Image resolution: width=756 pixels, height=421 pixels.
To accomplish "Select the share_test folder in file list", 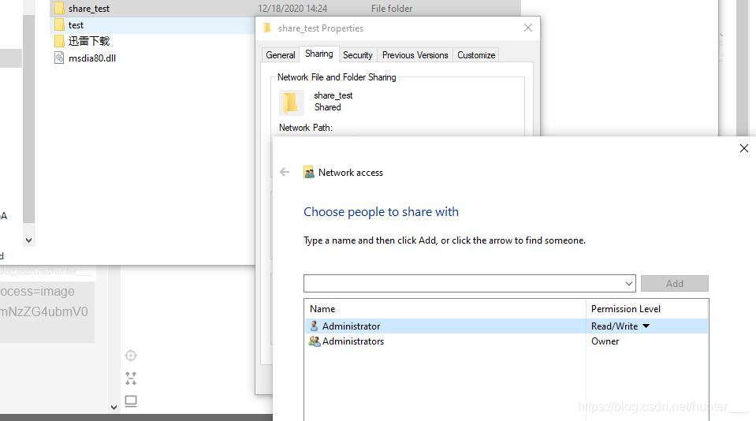I will click(x=285, y=8).
